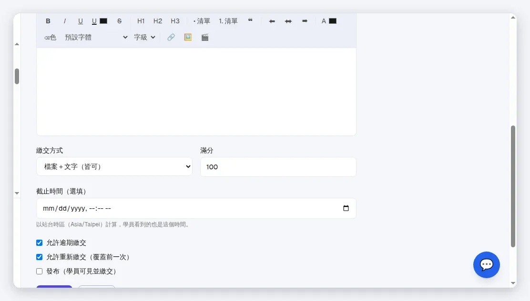Insert bulleted 清單 list
530x301 pixels.
[x=202, y=21]
